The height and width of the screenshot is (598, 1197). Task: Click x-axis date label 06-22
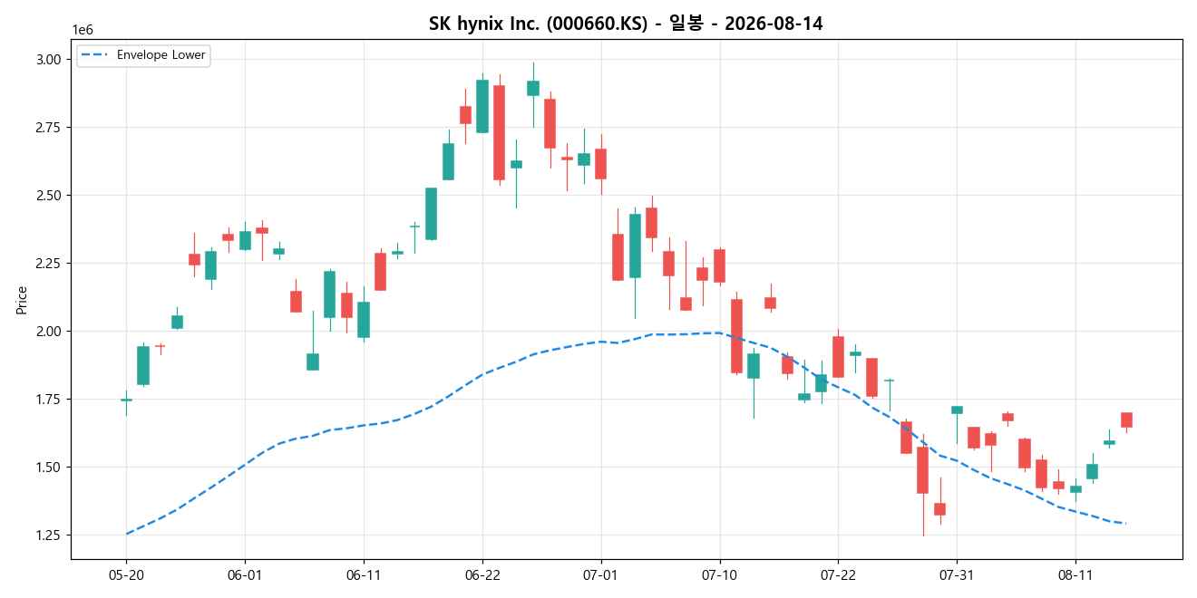[482, 574]
